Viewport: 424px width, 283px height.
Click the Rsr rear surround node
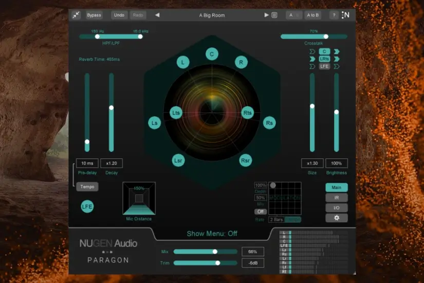tap(246, 161)
